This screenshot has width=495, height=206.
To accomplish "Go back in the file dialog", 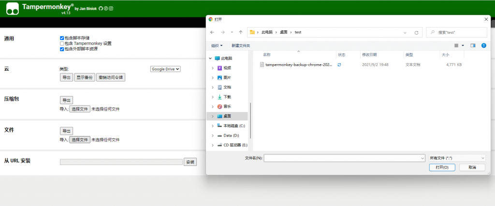I will point(212,32).
